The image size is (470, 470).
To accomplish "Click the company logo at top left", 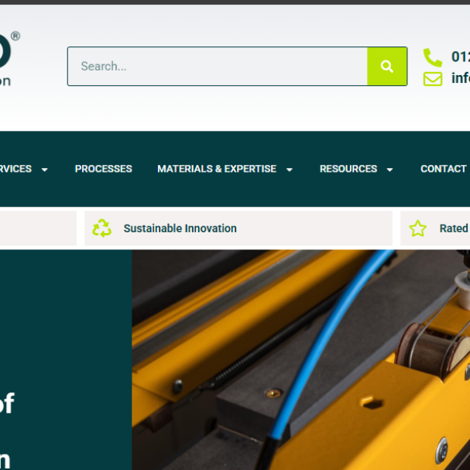I will point(9,58).
